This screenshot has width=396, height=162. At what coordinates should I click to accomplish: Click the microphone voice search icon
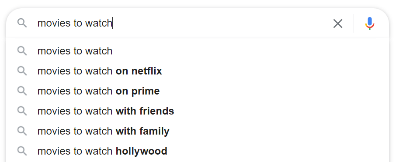(x=370, y=24)
